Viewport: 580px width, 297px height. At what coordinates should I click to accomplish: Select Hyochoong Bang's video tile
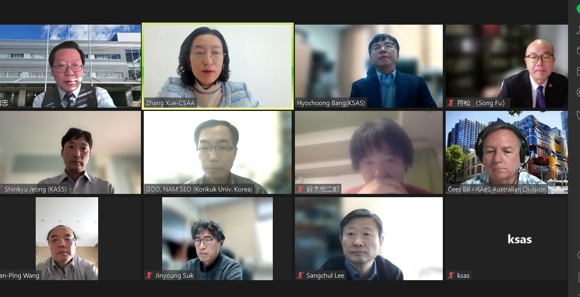369,66
